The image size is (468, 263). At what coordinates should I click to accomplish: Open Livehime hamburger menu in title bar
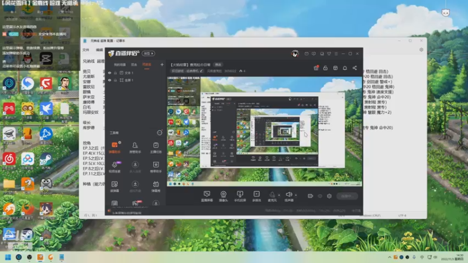coord(336,54)
